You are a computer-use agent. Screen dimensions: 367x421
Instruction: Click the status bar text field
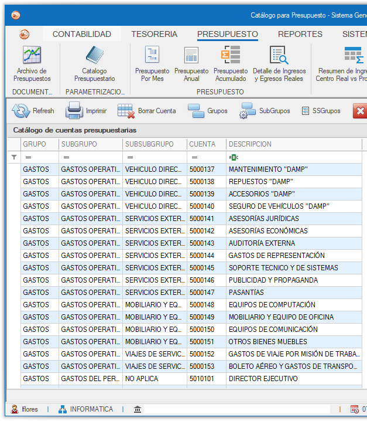[x=237, y=409]
